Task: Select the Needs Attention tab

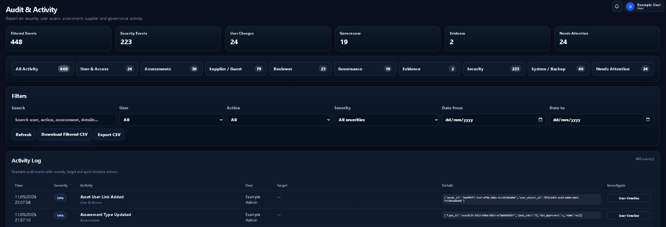Action: 623,69
